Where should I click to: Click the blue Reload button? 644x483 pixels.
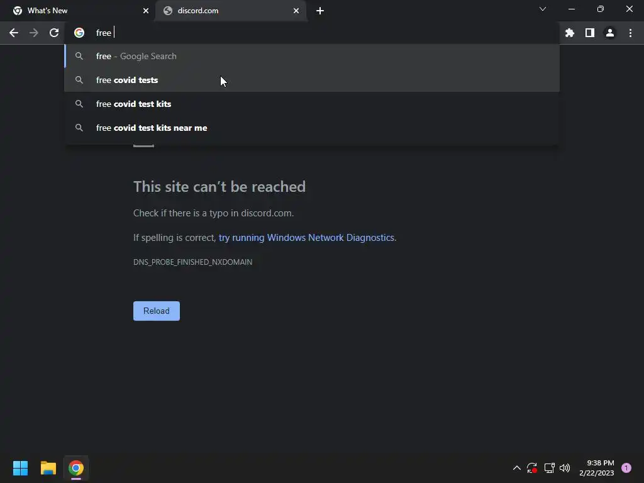tap(157, 311)
